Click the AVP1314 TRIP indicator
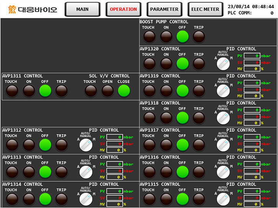 pyautogui.click(x=61, y=199)
